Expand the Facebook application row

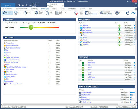pos(79,45)
